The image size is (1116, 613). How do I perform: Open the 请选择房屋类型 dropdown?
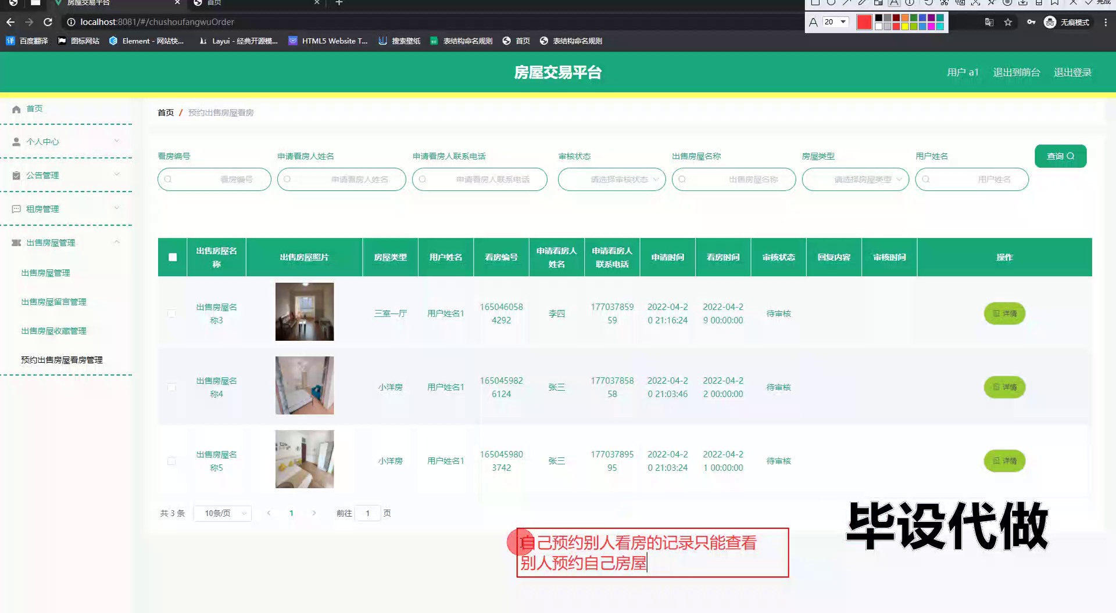[x=855, y=179]
